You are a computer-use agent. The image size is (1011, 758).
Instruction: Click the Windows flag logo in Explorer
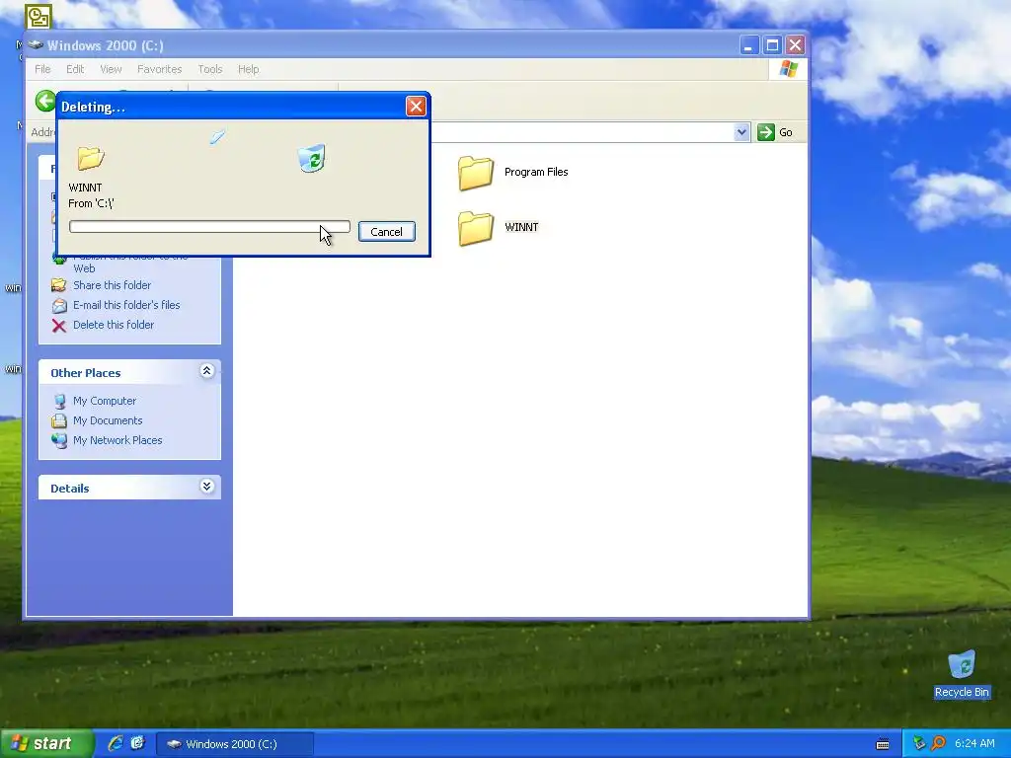pos(788,69)
